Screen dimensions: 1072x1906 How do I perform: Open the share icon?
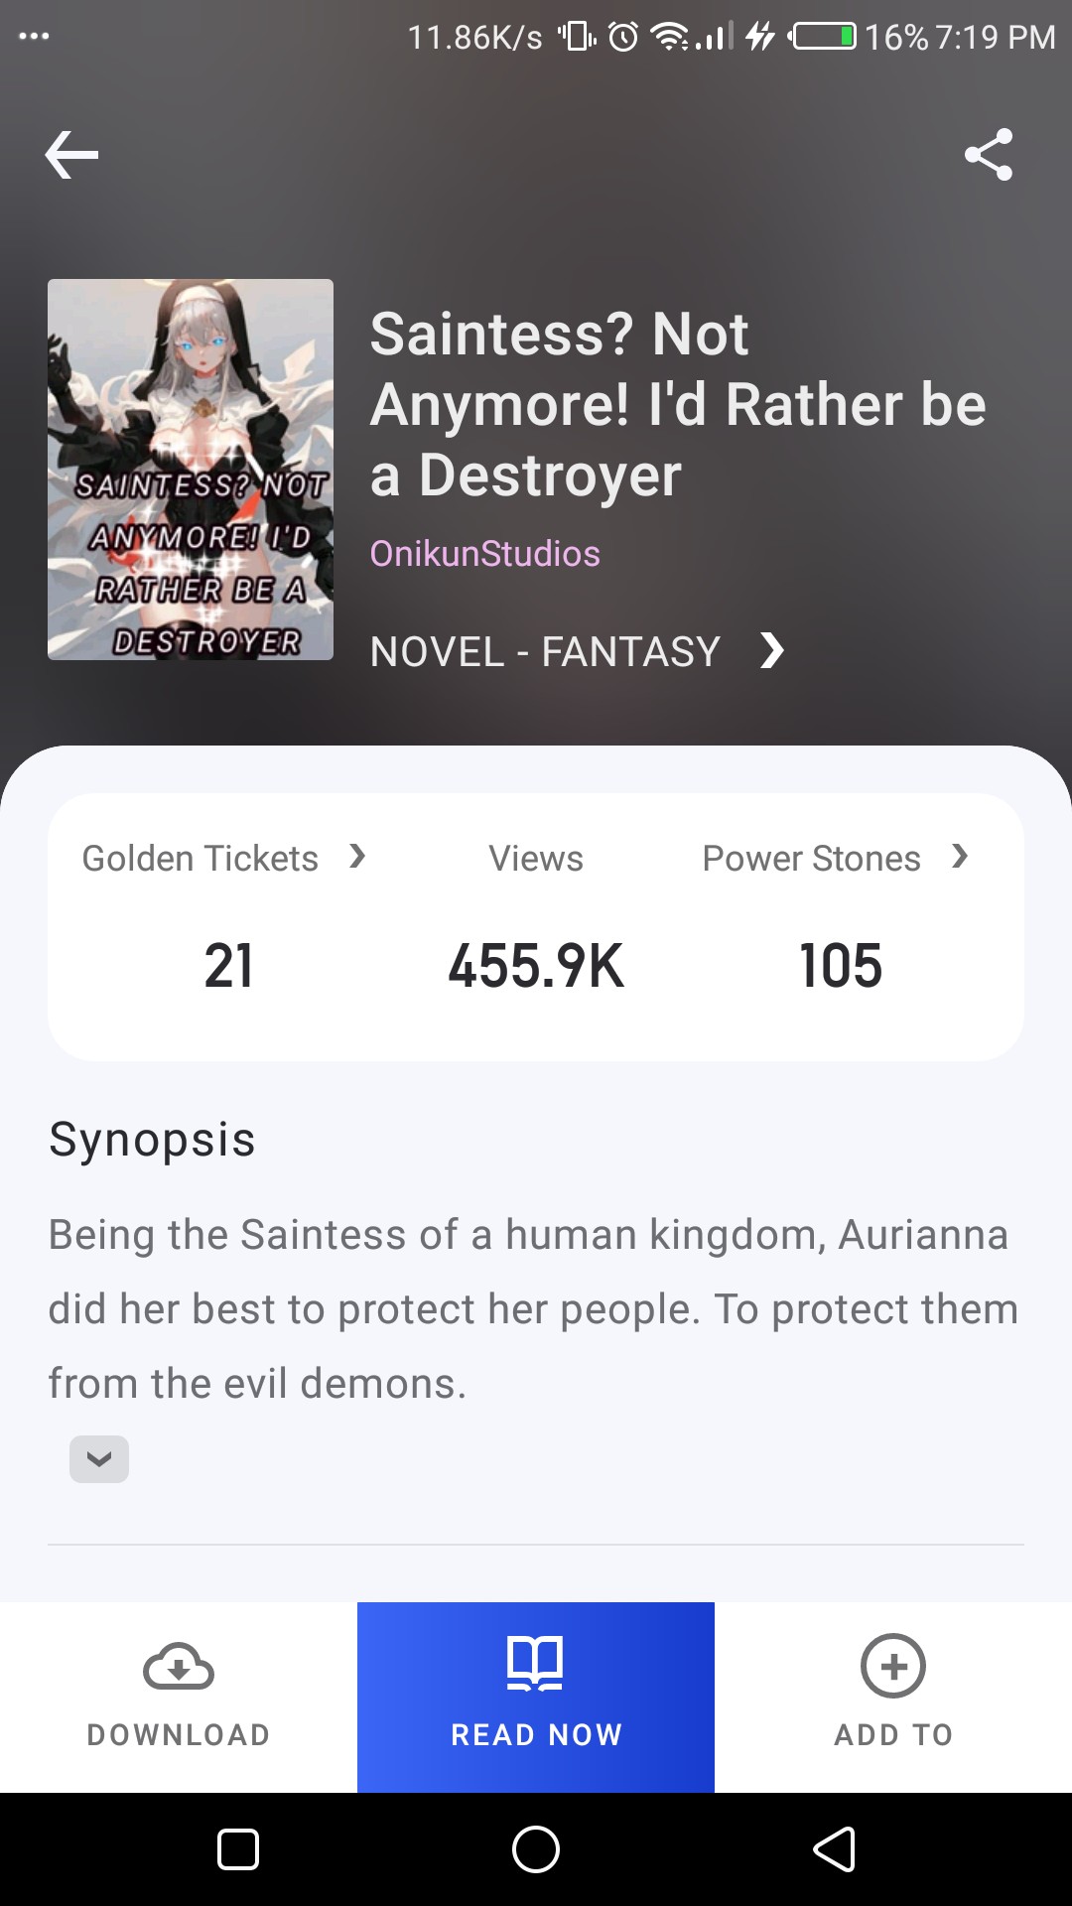pos(989,155)
